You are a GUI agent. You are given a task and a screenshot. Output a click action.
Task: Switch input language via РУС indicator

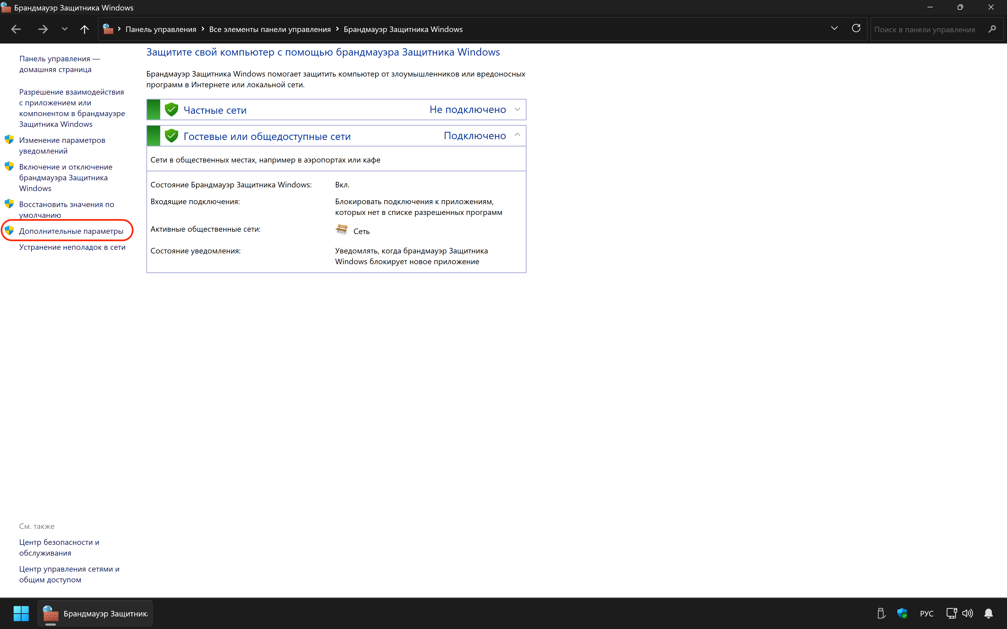click(926, 614)
